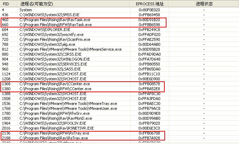Viewport: 239px width, 144px height.
Task: Click EPROCESS address 0x80F0E020
Action: [149, 10]
